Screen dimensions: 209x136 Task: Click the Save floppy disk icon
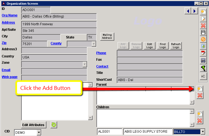click(x=203, y=32)
